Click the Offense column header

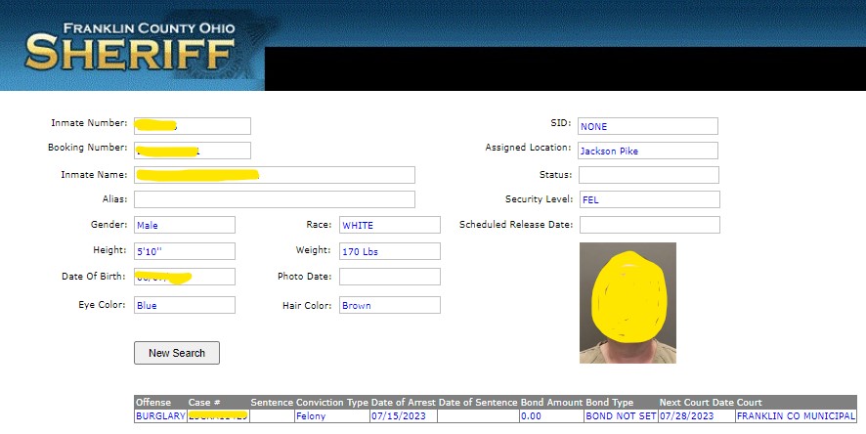tap(153, 402)
